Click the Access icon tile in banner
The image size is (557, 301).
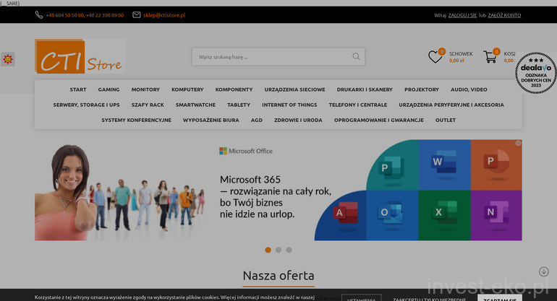point(342,215)
